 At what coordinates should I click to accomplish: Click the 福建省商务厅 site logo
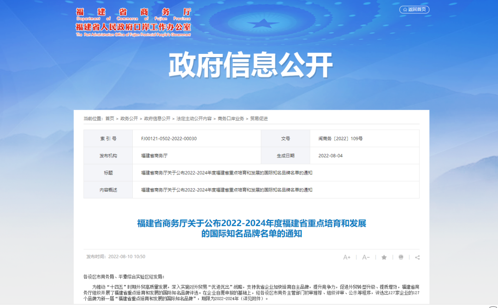coord(133,22)
